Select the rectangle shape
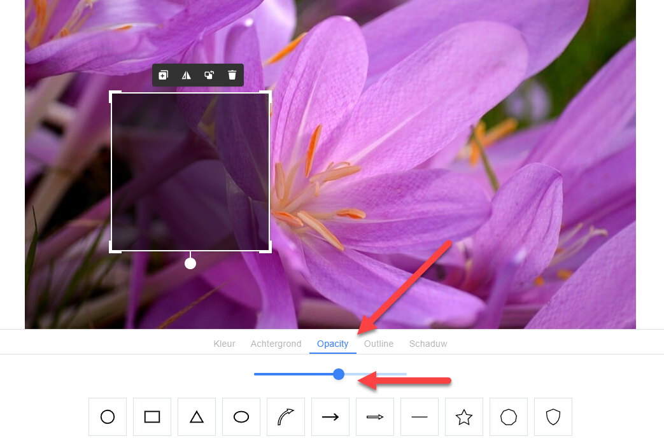The image size is (664, 448). pyautogui.click(x=152, y=417)
